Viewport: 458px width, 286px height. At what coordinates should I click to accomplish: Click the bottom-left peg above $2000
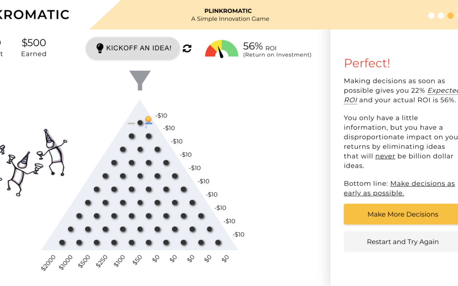click(62, 242)
